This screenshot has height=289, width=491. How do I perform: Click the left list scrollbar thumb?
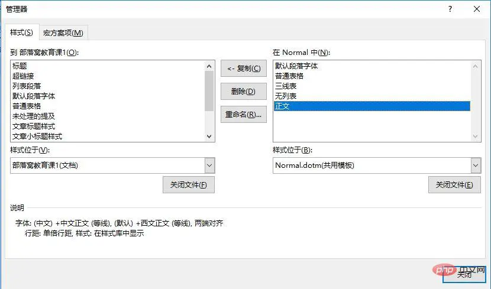[x=209, y=91]
